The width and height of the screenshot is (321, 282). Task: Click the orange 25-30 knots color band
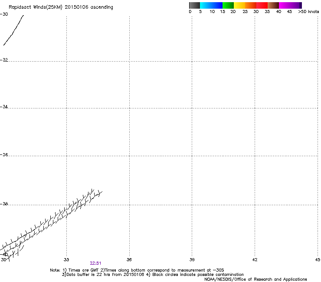[x=251, y=5]
